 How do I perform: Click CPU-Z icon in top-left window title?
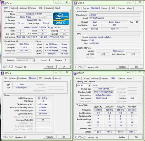(3, 3)
